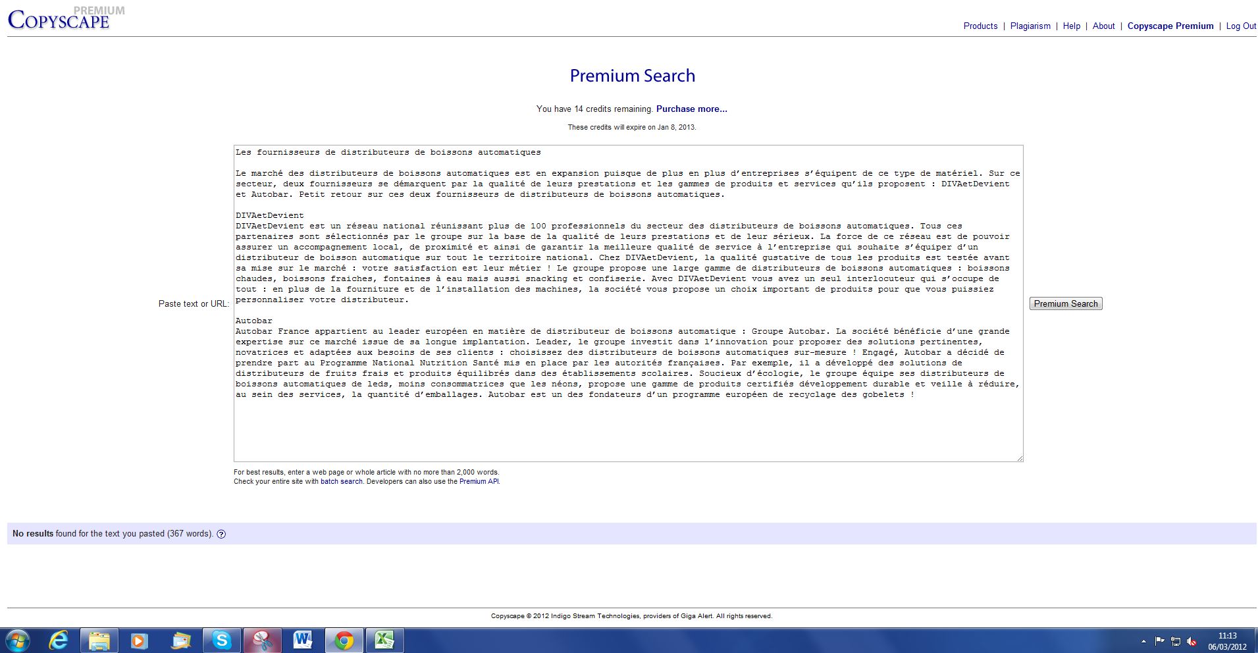Click the Purchase more link
1258x653 pixels.
click(x=691, y=109)
